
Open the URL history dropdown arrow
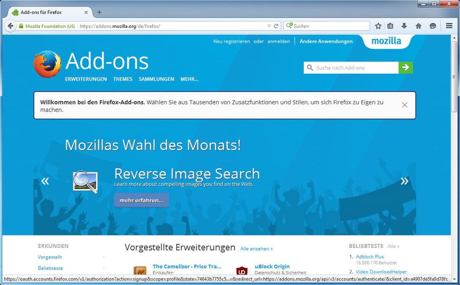[269, 26]
